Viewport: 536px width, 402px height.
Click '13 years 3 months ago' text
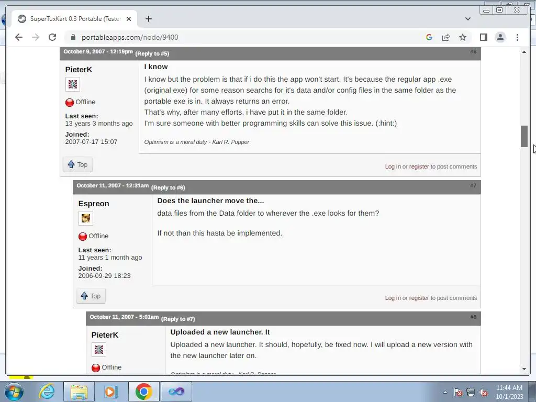pyautogui.click(x=99, y=124)
